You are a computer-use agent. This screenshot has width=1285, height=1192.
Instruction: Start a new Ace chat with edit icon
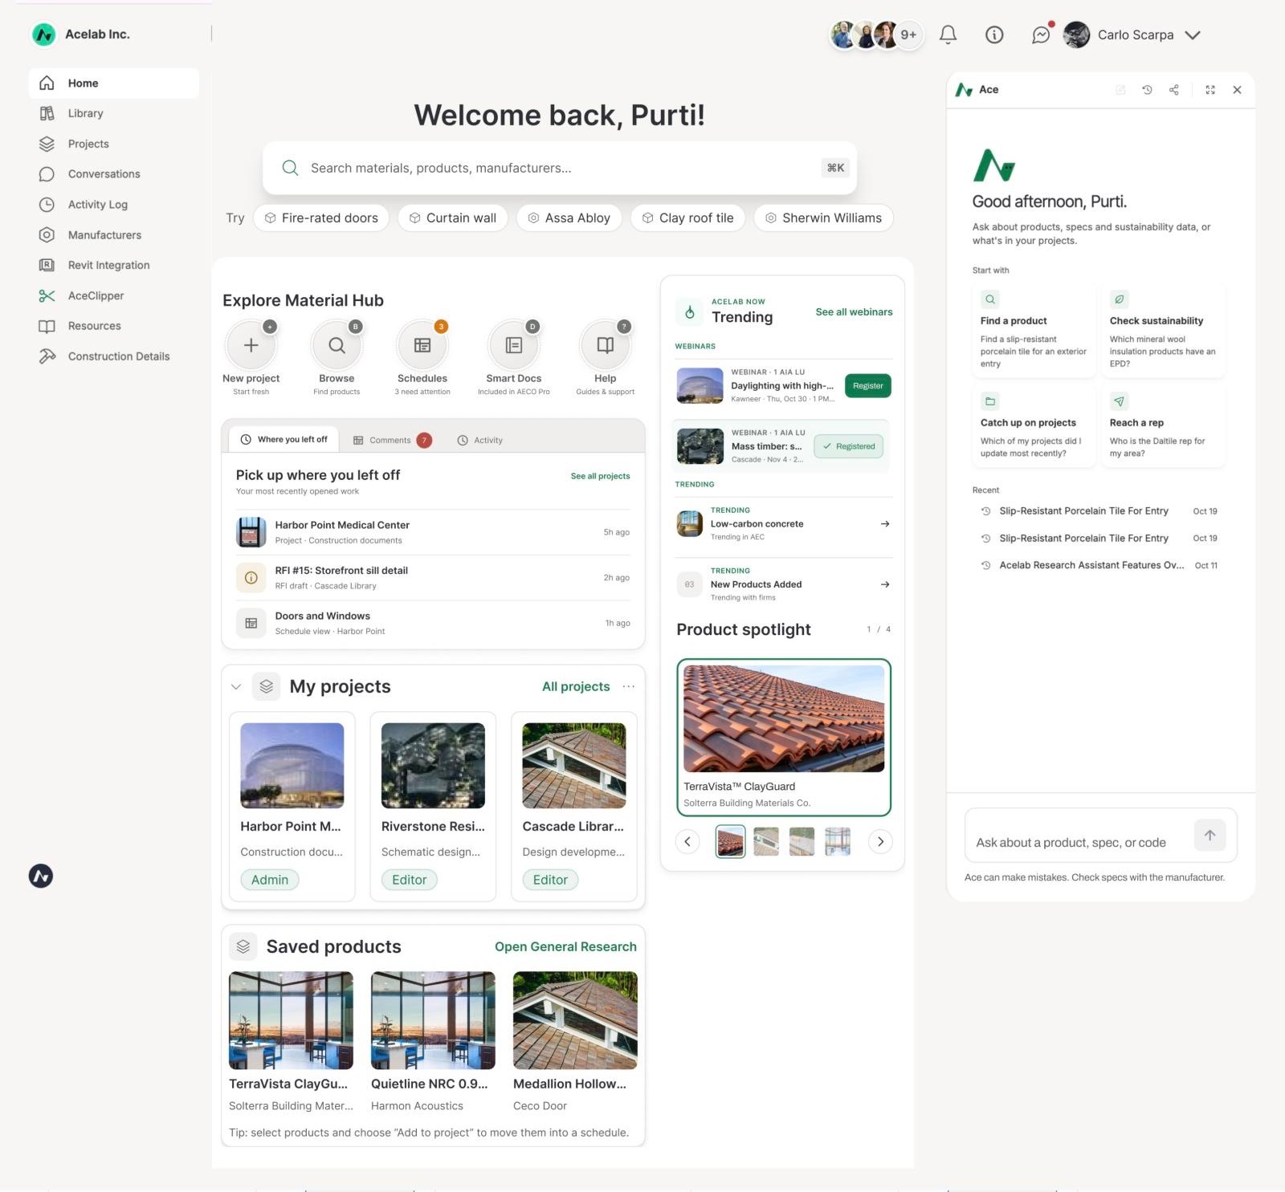pyautogui.click(x=1120, y=90)
